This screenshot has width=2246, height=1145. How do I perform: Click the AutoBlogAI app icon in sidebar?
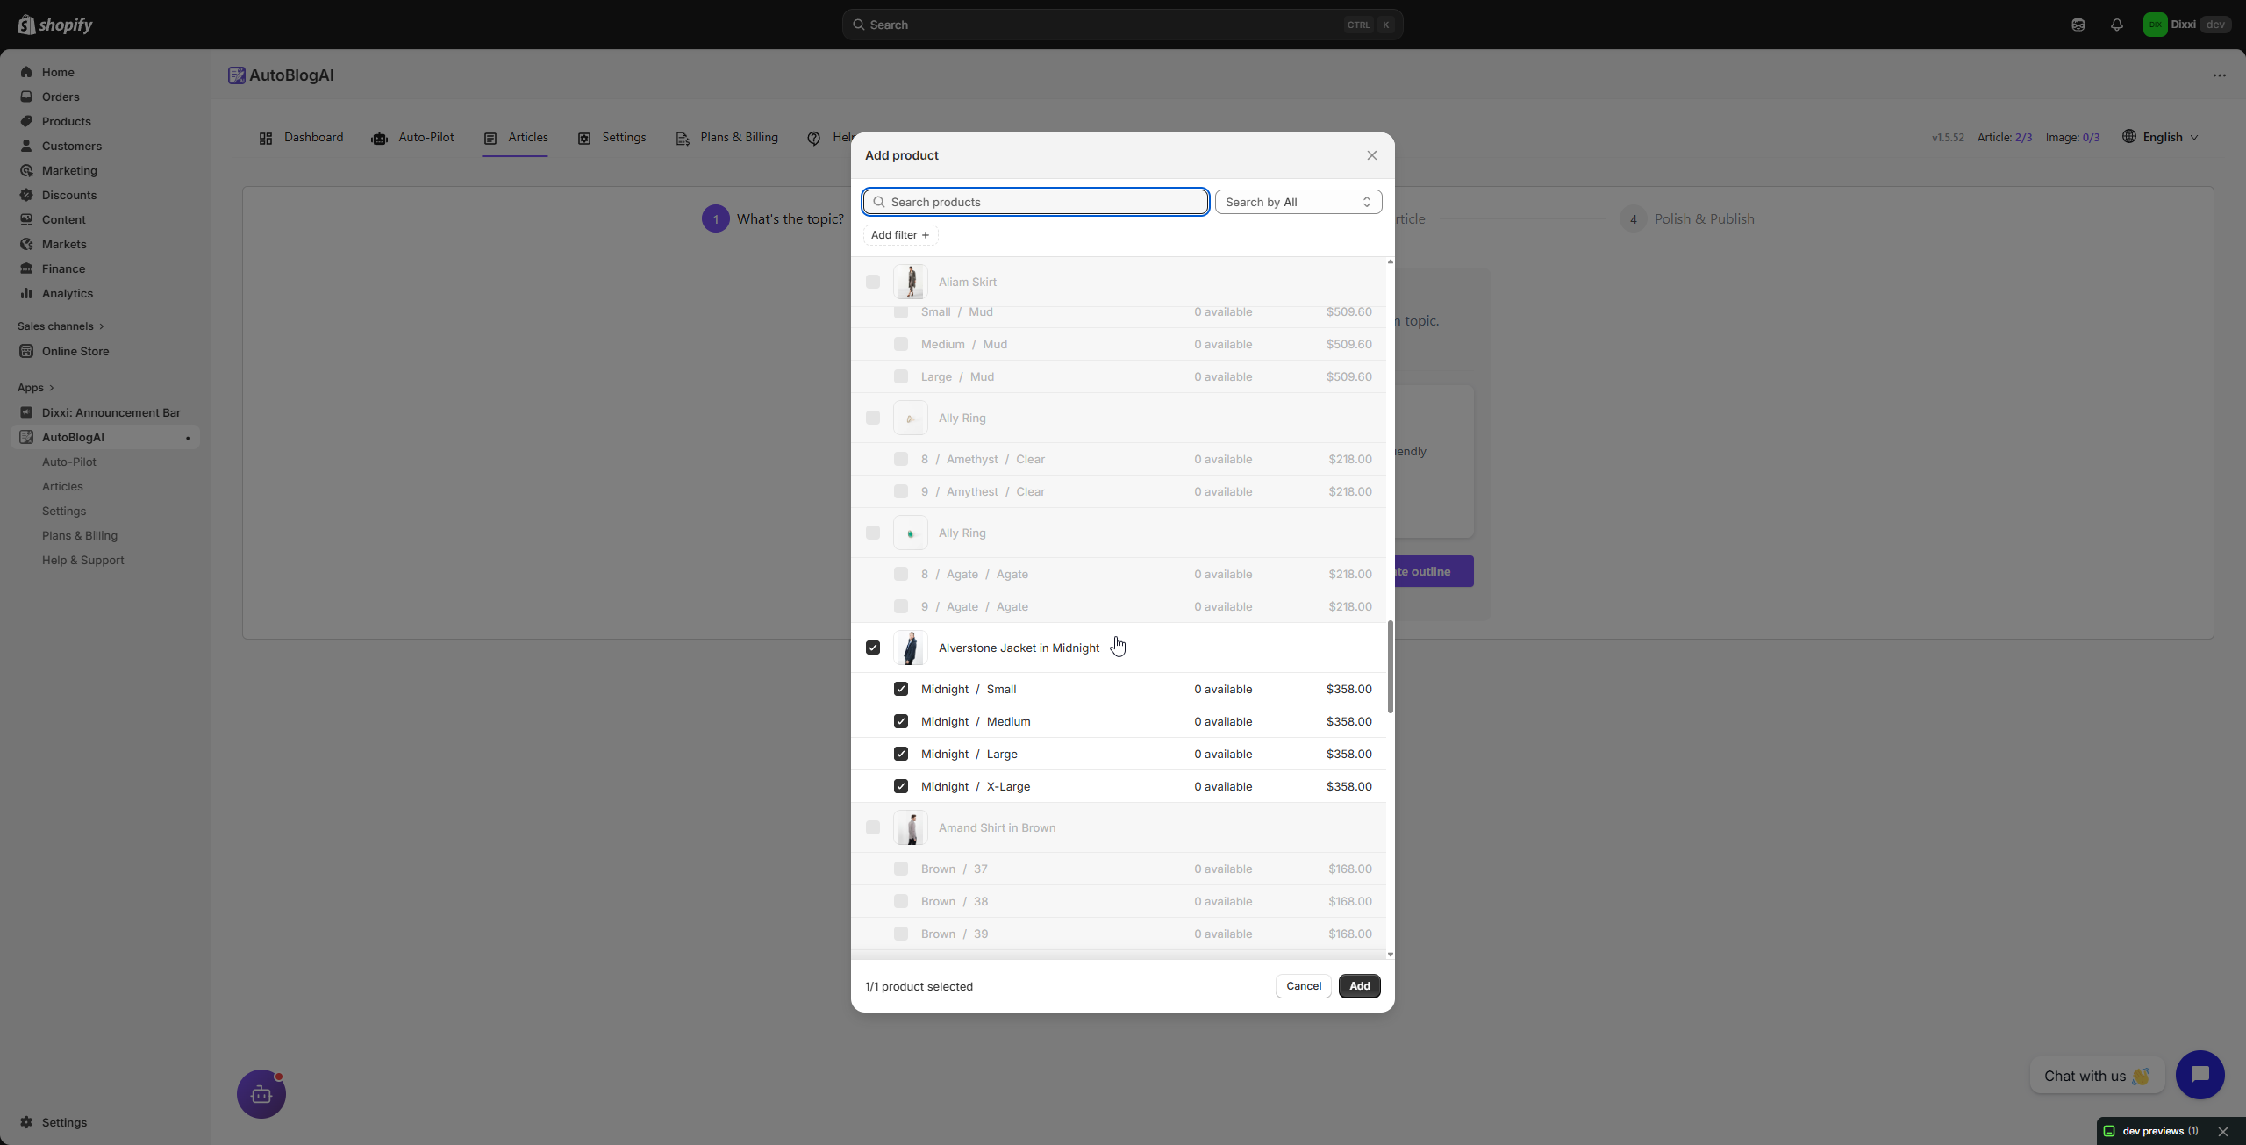[x=26, y=437]
